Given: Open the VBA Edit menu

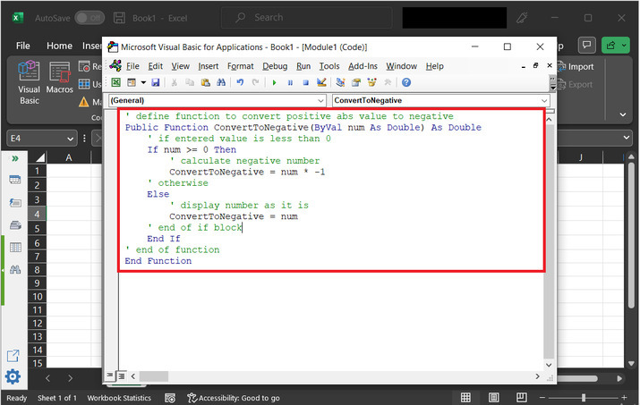Looking at the screenshot, I should click(155, 66).
